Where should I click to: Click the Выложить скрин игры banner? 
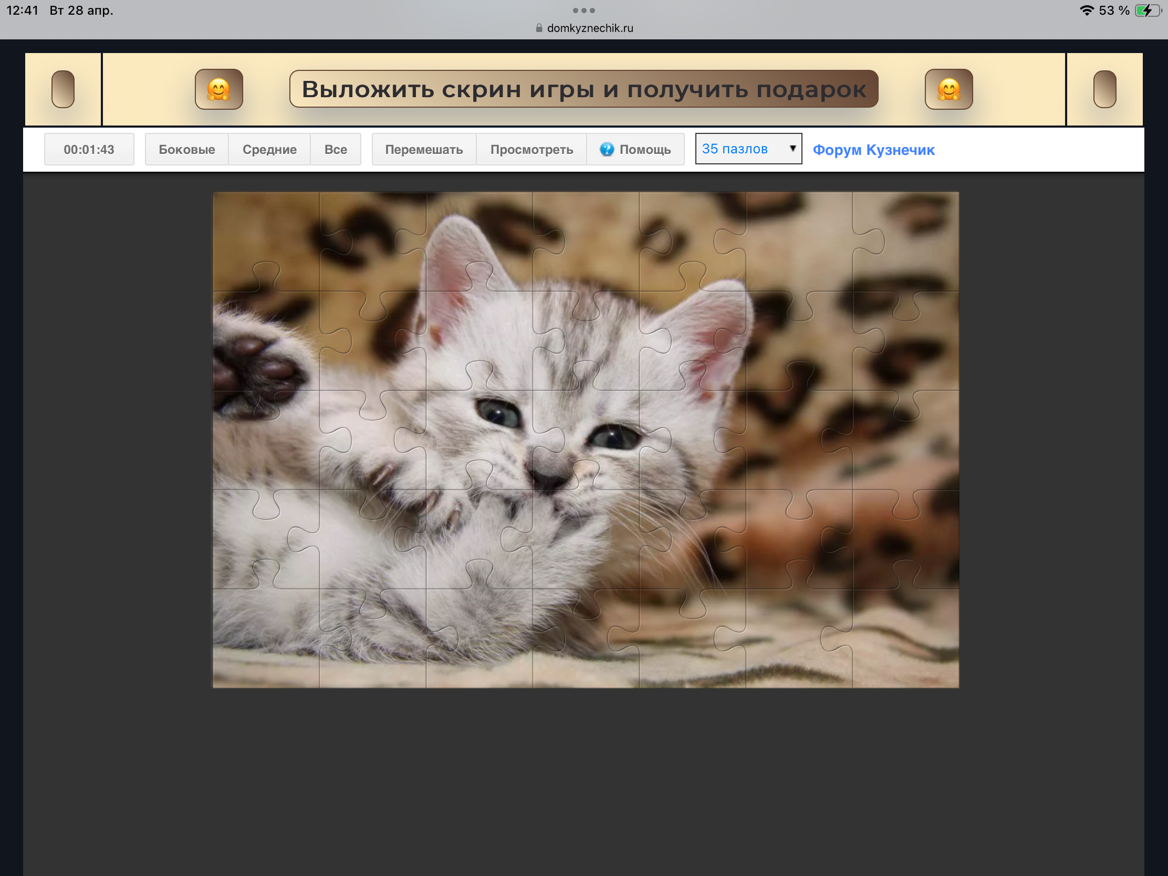583,89
